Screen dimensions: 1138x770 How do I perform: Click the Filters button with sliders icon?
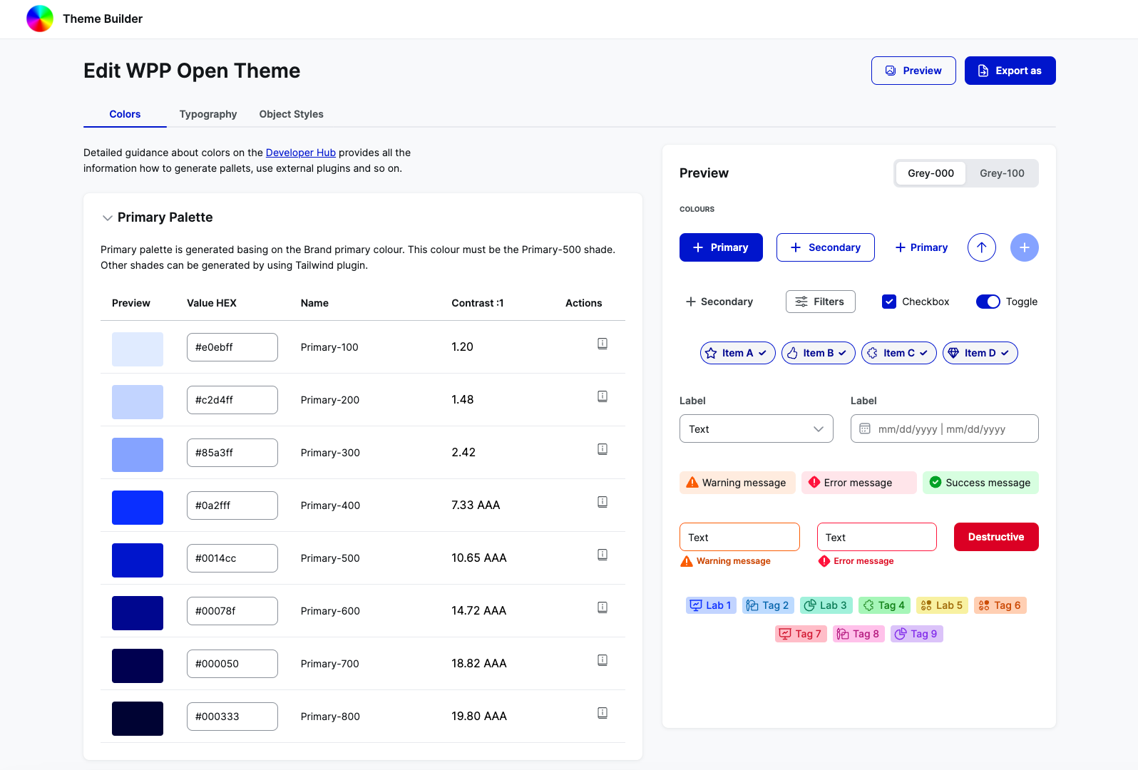pyautogui.click(x=820, y=302)
